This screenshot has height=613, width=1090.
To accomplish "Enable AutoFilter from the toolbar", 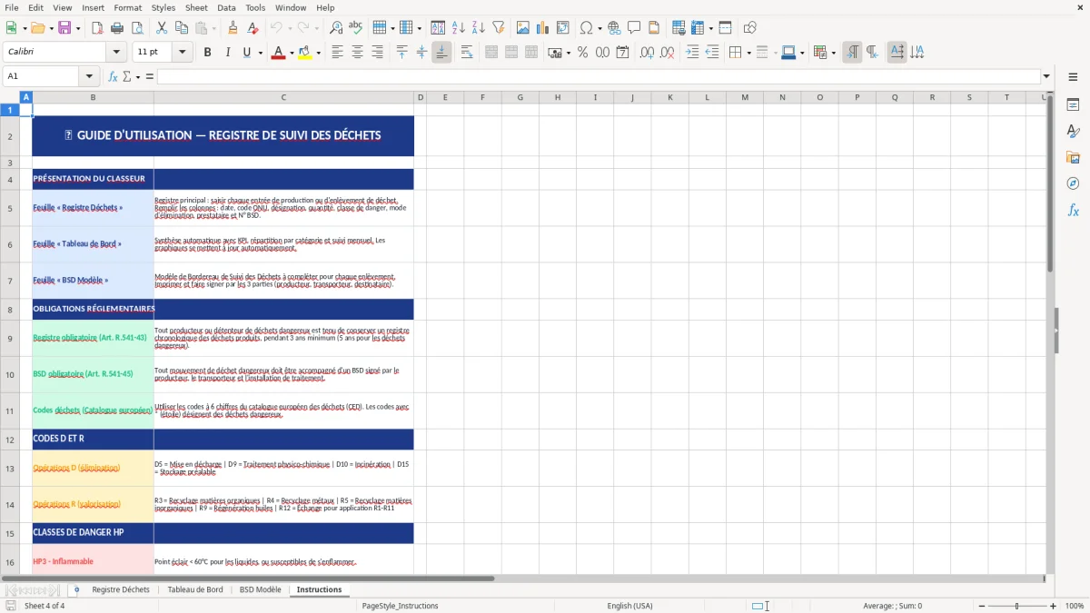I will 497,27.
